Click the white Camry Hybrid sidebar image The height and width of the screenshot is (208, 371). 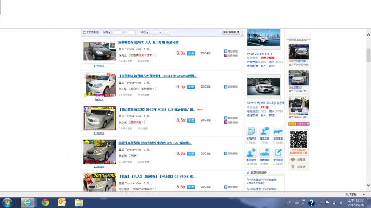[264, 86]
